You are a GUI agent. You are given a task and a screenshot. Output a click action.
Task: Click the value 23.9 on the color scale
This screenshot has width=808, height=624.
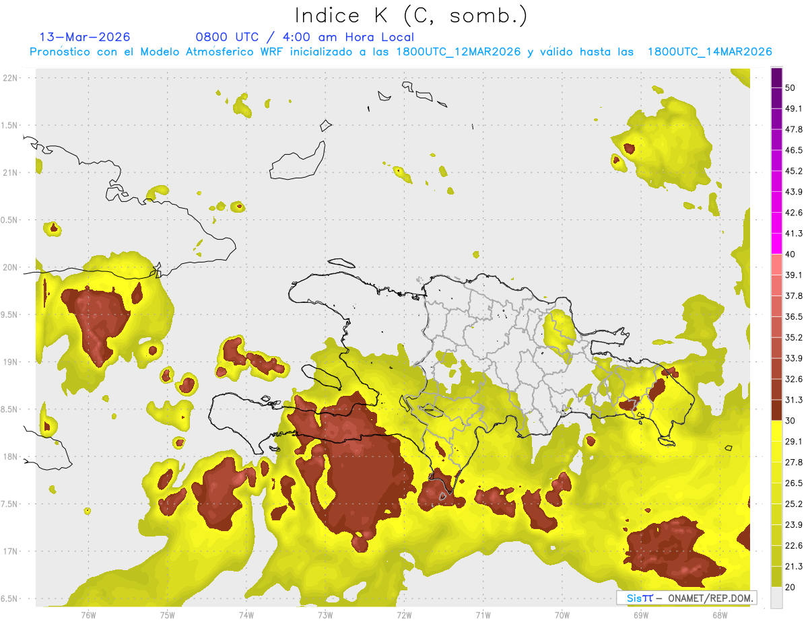[x=794, y=525]
